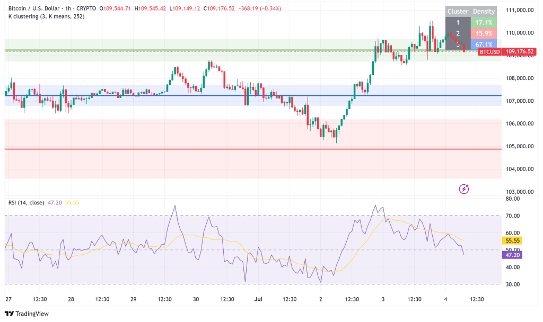
Task: Click the 30.00 RSI axis label
Action: (513, 284)
